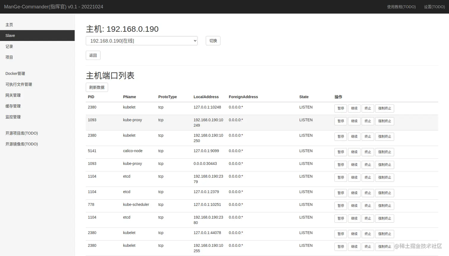Click 继续 for etcd 127.0.0.1:2379
Image resolution: width=449 pixels, height=256 pixels.
point(354,193)
